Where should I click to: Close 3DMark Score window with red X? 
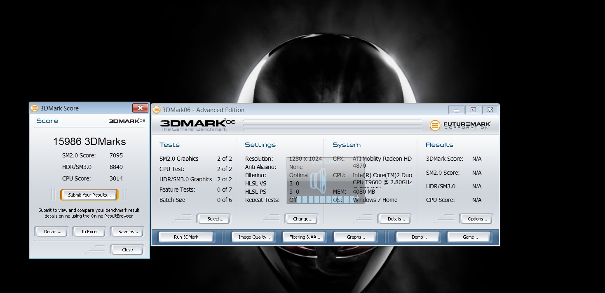[x=140, y=108]
